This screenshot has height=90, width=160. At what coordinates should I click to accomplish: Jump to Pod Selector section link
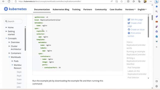point(133,77)
